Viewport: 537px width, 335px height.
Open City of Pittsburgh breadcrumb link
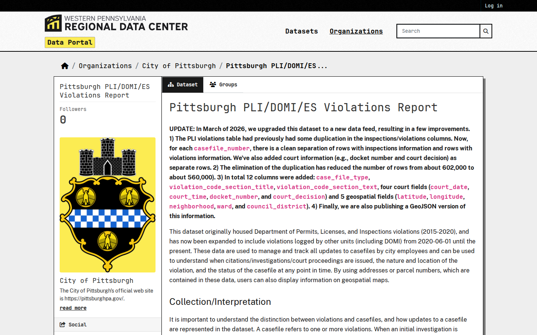[179, 66]
